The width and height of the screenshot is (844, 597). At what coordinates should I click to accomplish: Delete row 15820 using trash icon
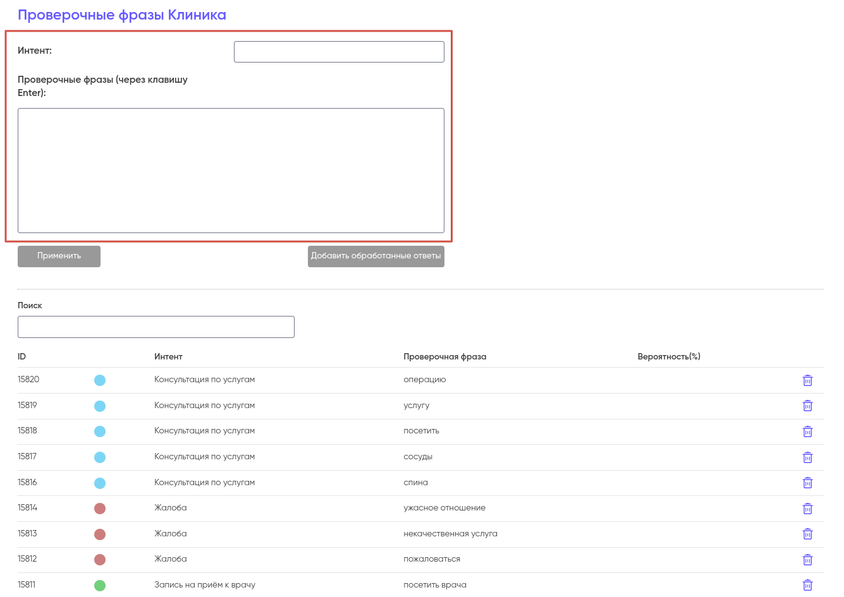tap(807, 380)
